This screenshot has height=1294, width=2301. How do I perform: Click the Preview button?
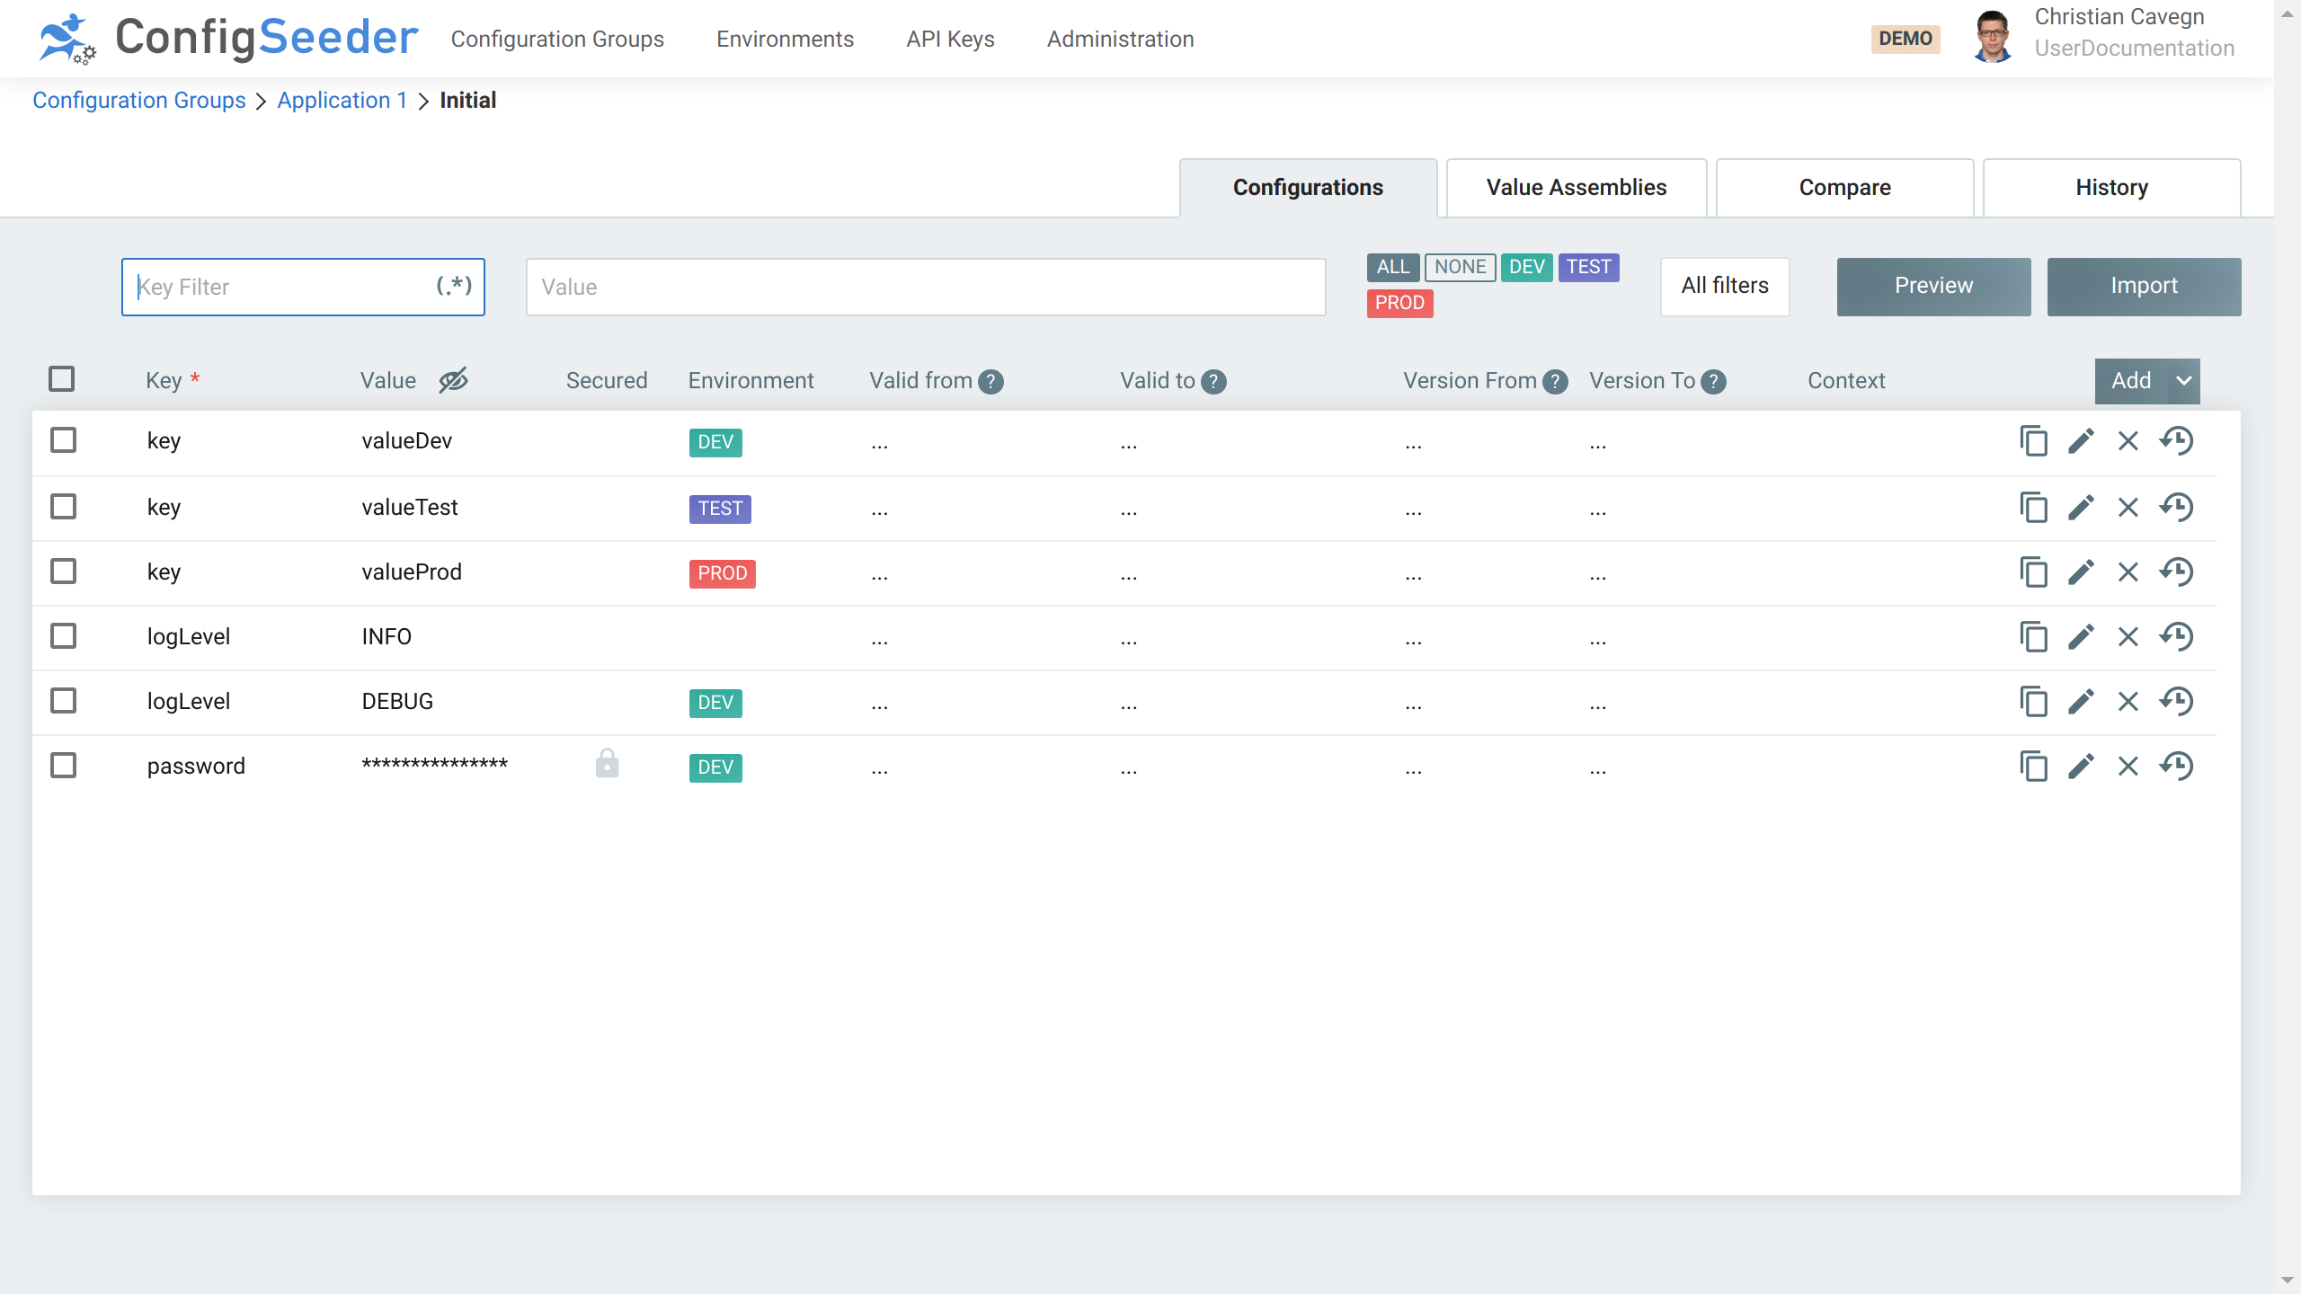1933,286
